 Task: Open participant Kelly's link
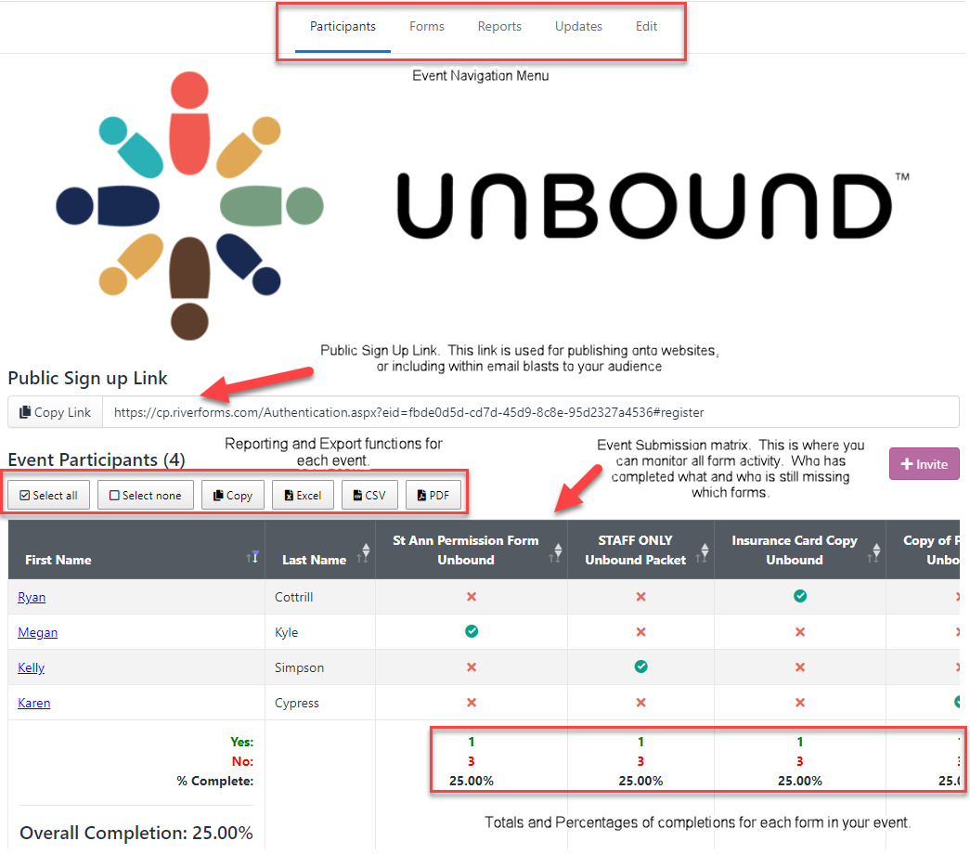point(31,667)
